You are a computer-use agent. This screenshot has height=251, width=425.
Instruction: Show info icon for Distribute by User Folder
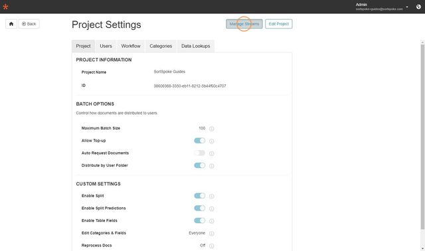(212, 166)
